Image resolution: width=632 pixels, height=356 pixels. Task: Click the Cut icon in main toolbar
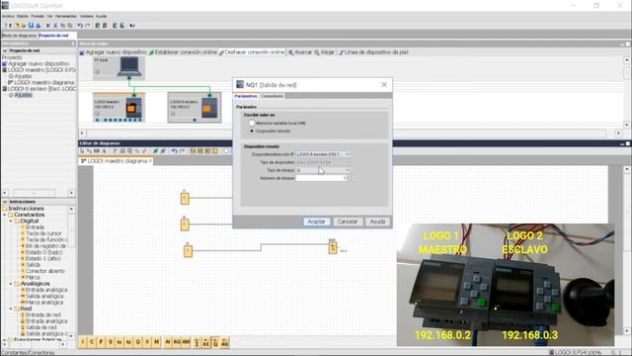(55, 26)
